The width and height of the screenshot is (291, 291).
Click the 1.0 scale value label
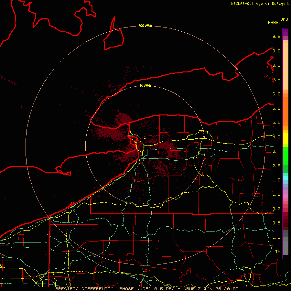coord(276,194)
